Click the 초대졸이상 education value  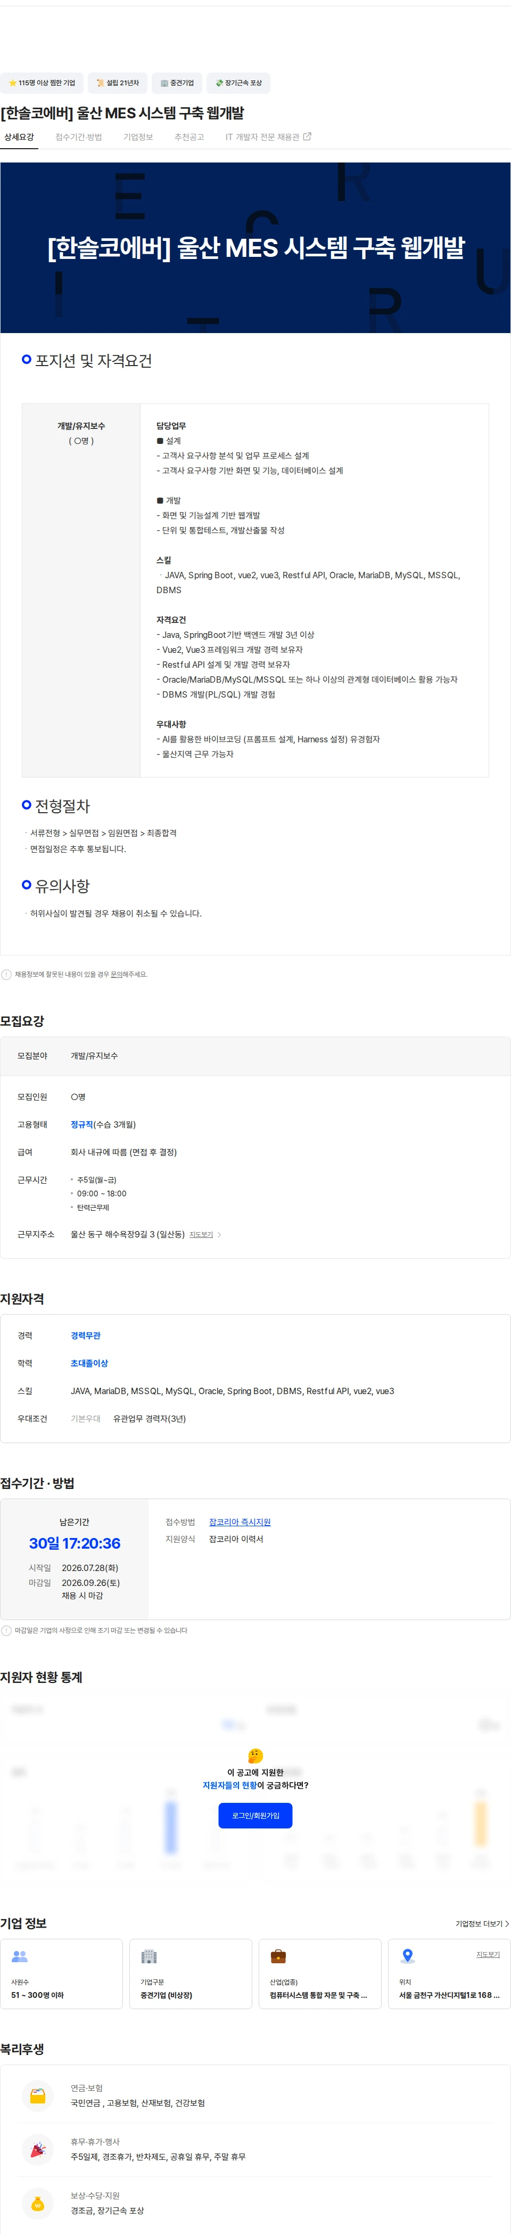89,1363
